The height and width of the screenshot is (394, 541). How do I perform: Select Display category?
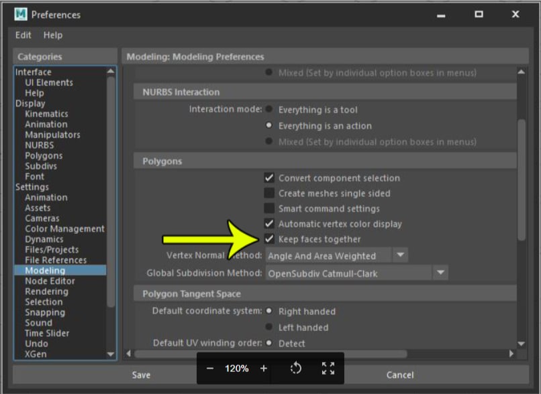(x=30, y=103)
